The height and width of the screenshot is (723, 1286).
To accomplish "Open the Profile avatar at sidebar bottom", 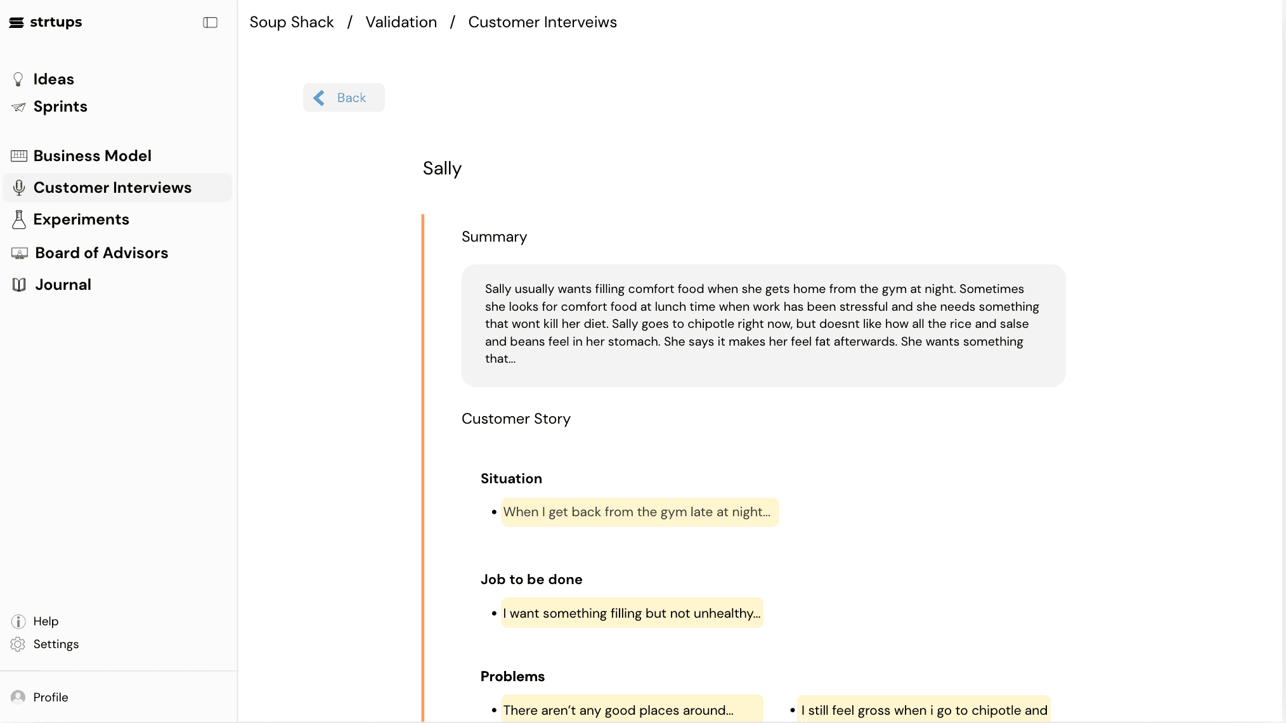I will click(19, 696).
